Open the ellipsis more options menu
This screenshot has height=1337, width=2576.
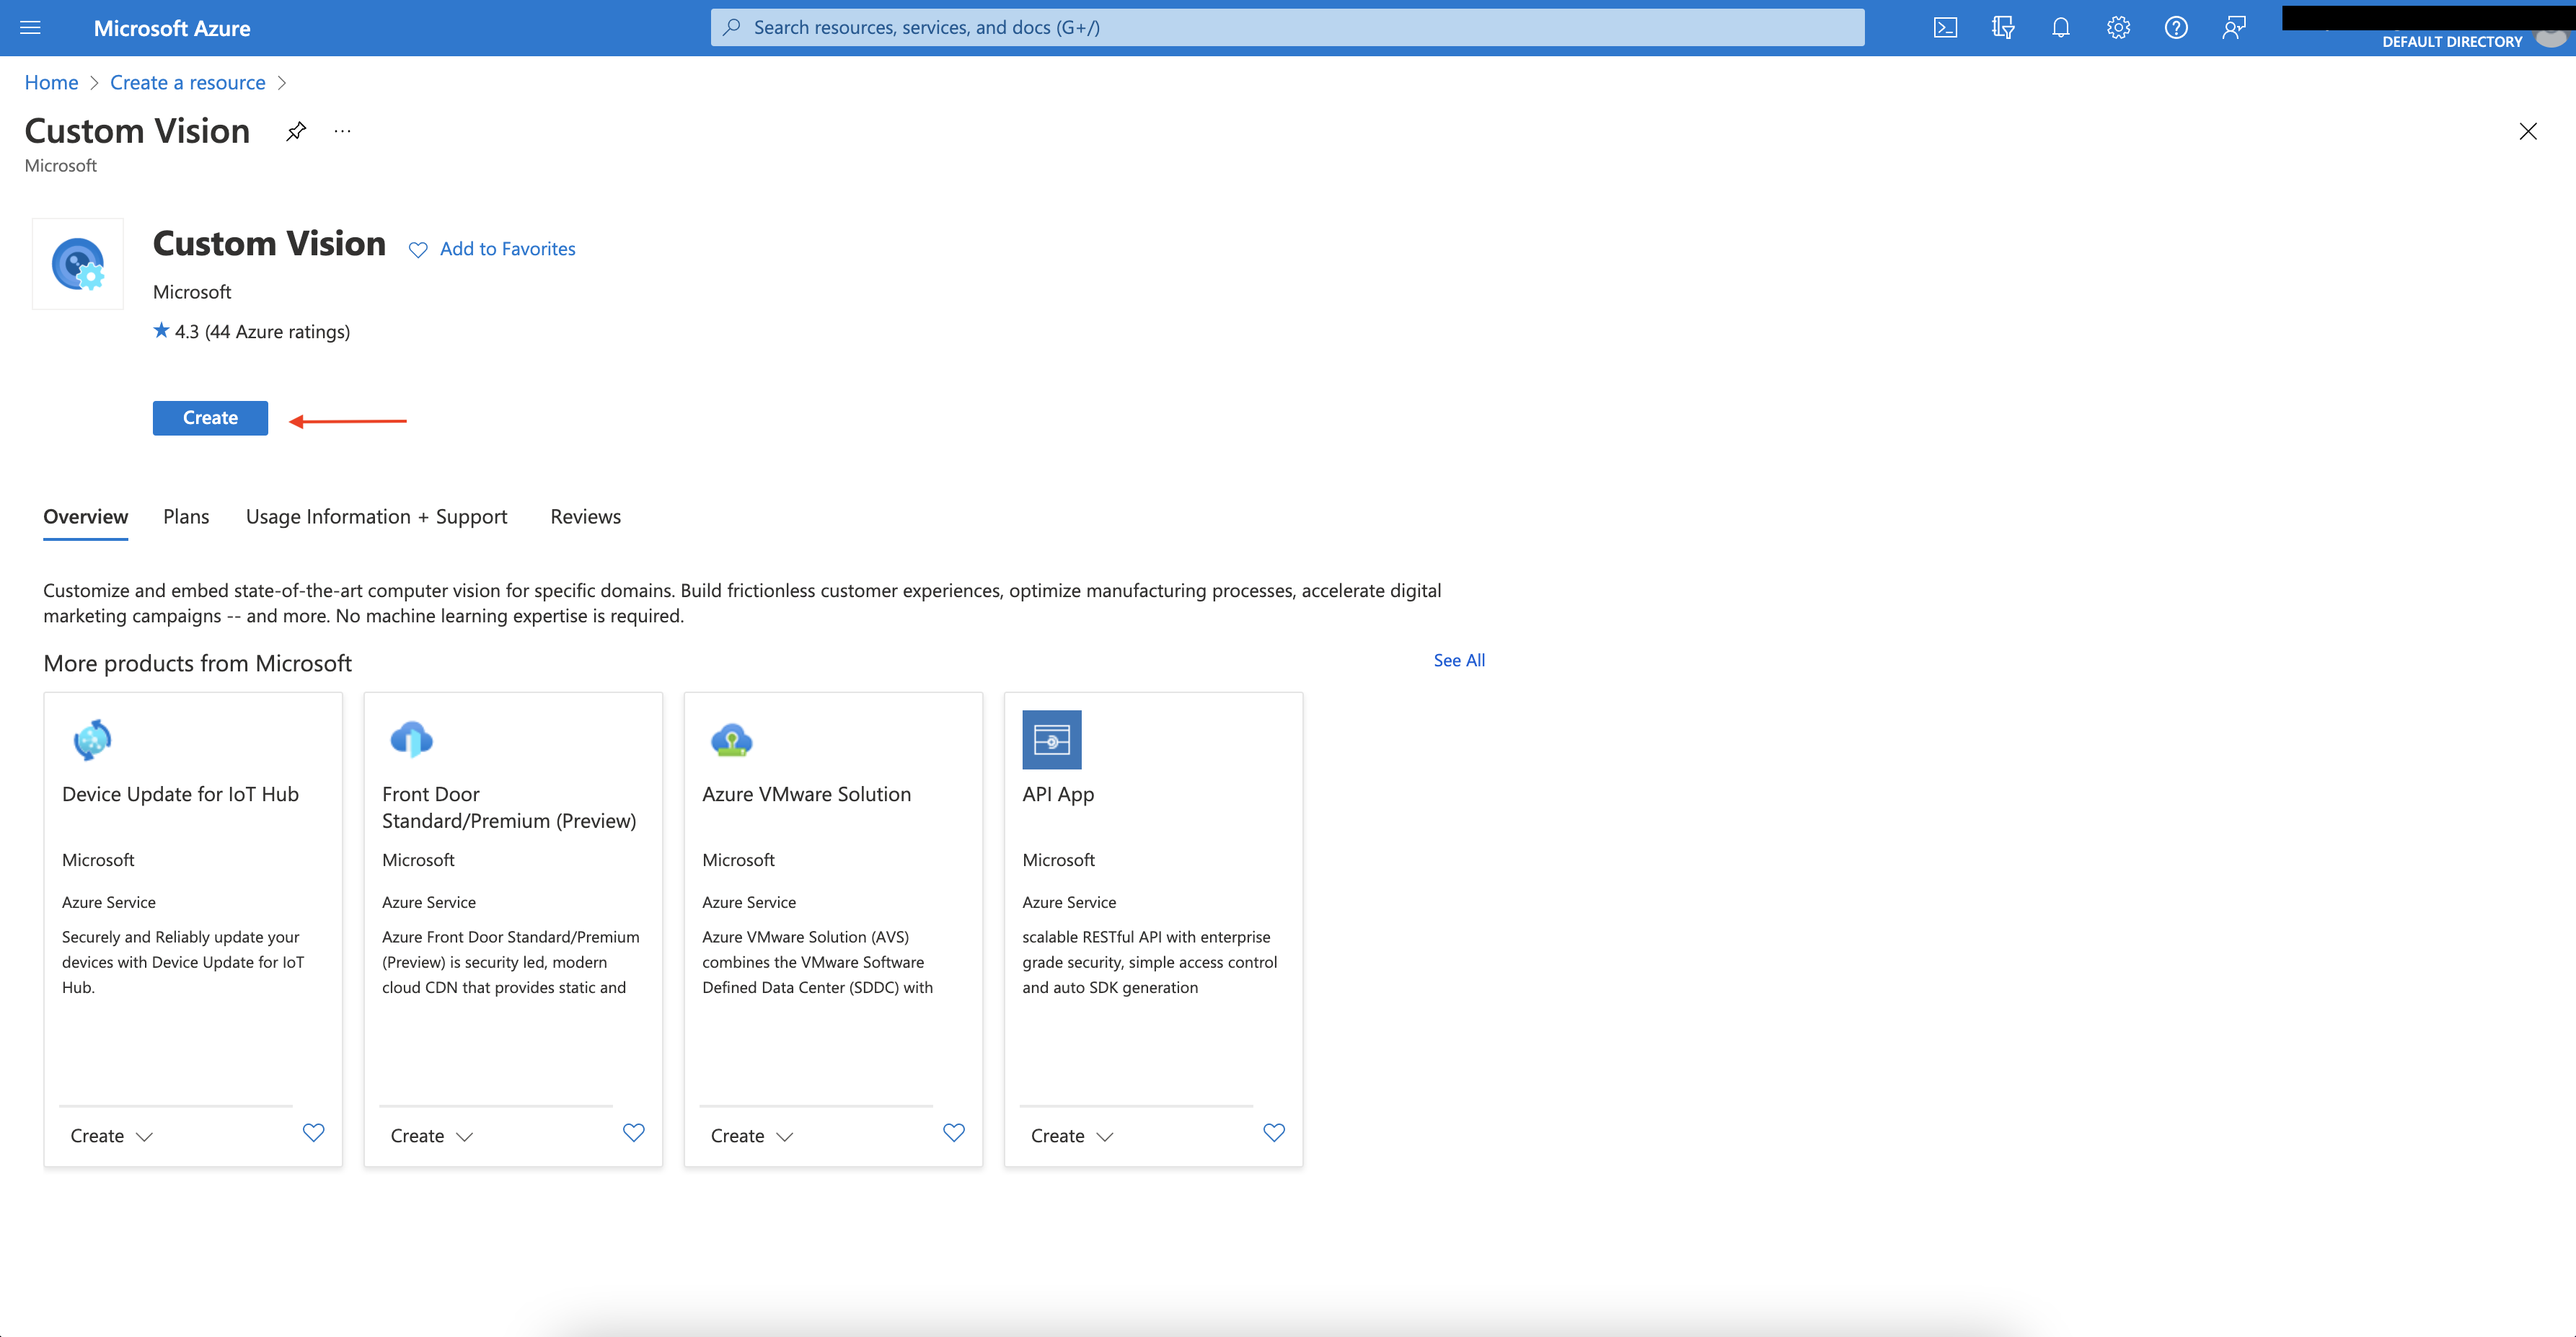click(343, 131)
